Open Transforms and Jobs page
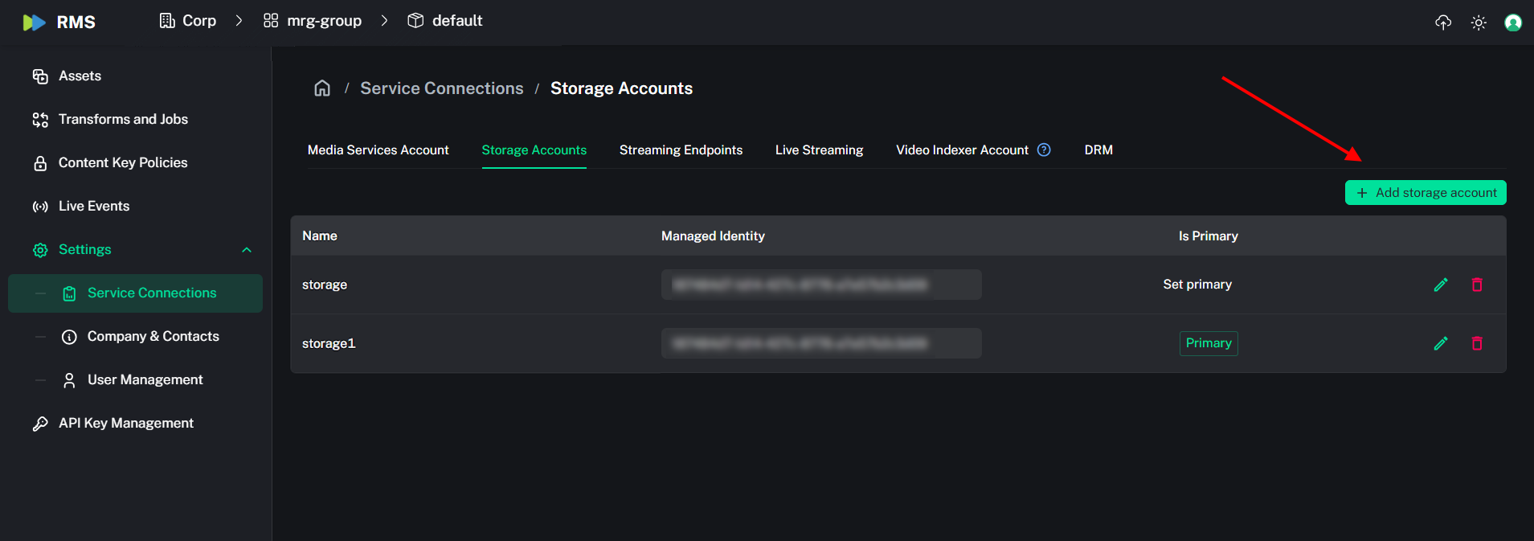Image resolution: width=1534 pixels, height=541 pixels. tap(123, 119)
